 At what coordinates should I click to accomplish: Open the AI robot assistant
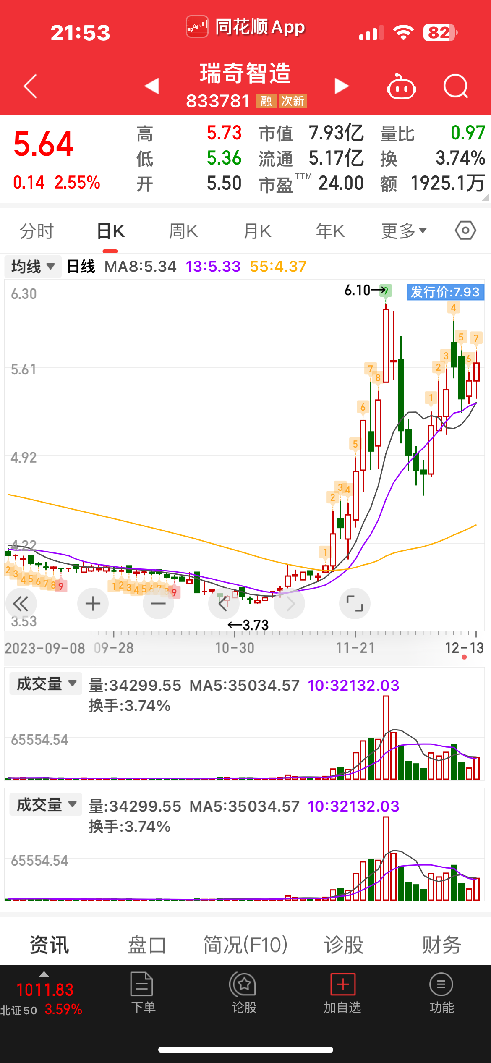pyautogui.click(x=401, y=86)
